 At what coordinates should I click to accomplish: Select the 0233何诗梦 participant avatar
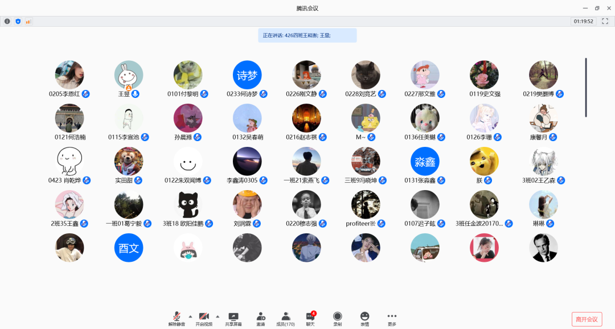click(x=247, y=75)
